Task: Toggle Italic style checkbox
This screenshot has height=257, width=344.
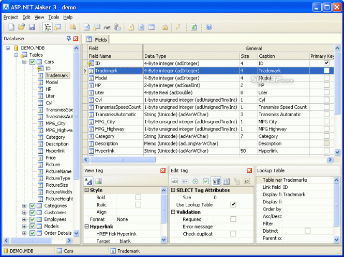Action: pyautogui.click(x=138, y=205)
